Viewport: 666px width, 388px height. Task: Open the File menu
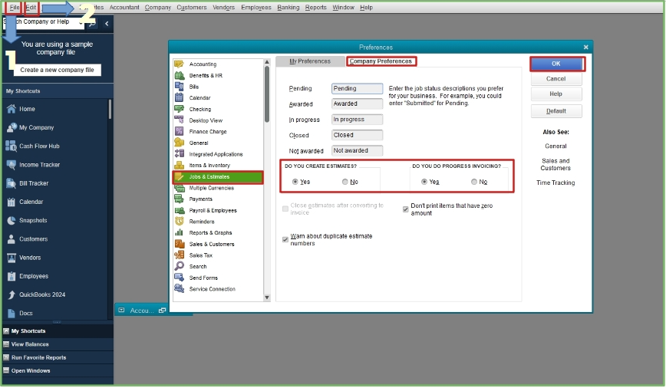pyautogui.click(x=15, y=8)
